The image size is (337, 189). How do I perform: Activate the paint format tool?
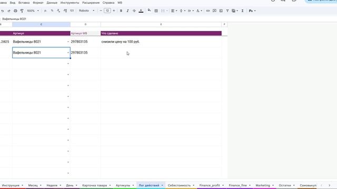tap(22, 10)
